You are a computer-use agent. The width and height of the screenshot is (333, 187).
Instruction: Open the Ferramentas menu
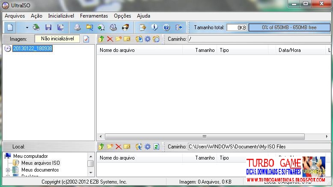[x=94, y=16]
